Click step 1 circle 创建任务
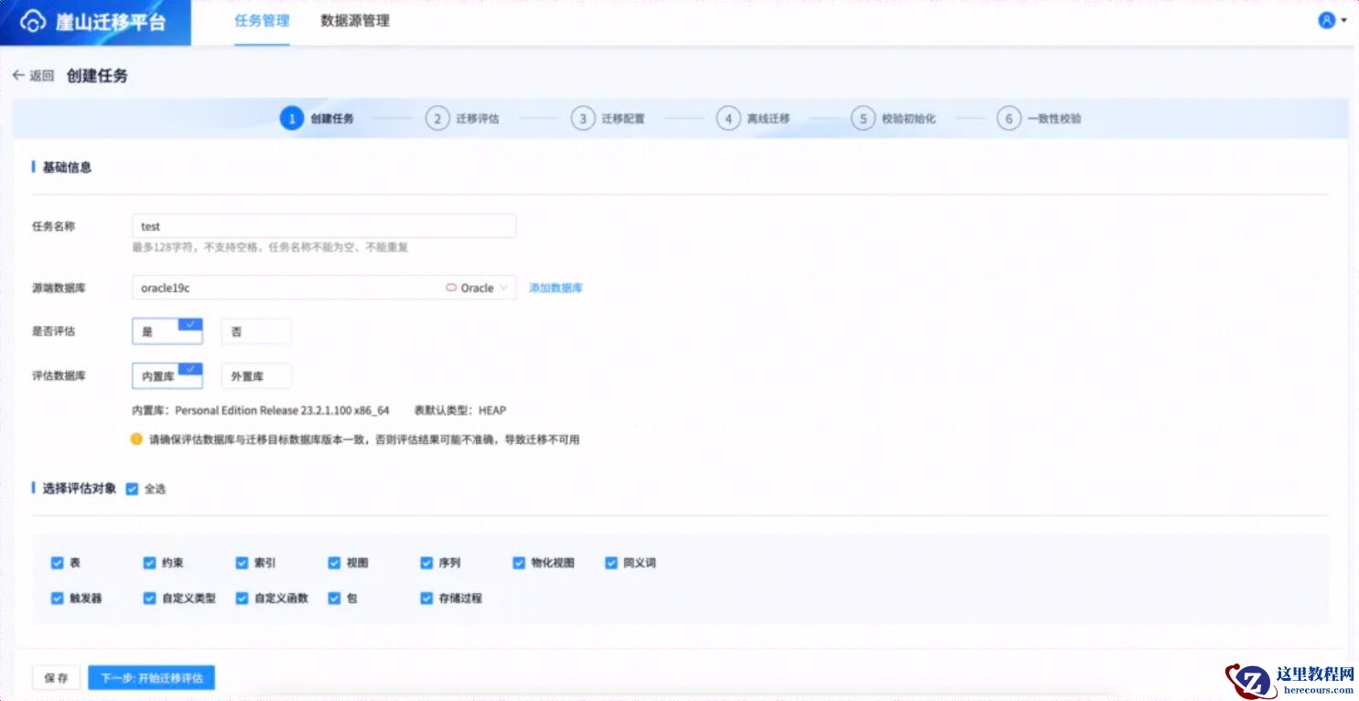The image size is (1359, 701). coord(291,119)
